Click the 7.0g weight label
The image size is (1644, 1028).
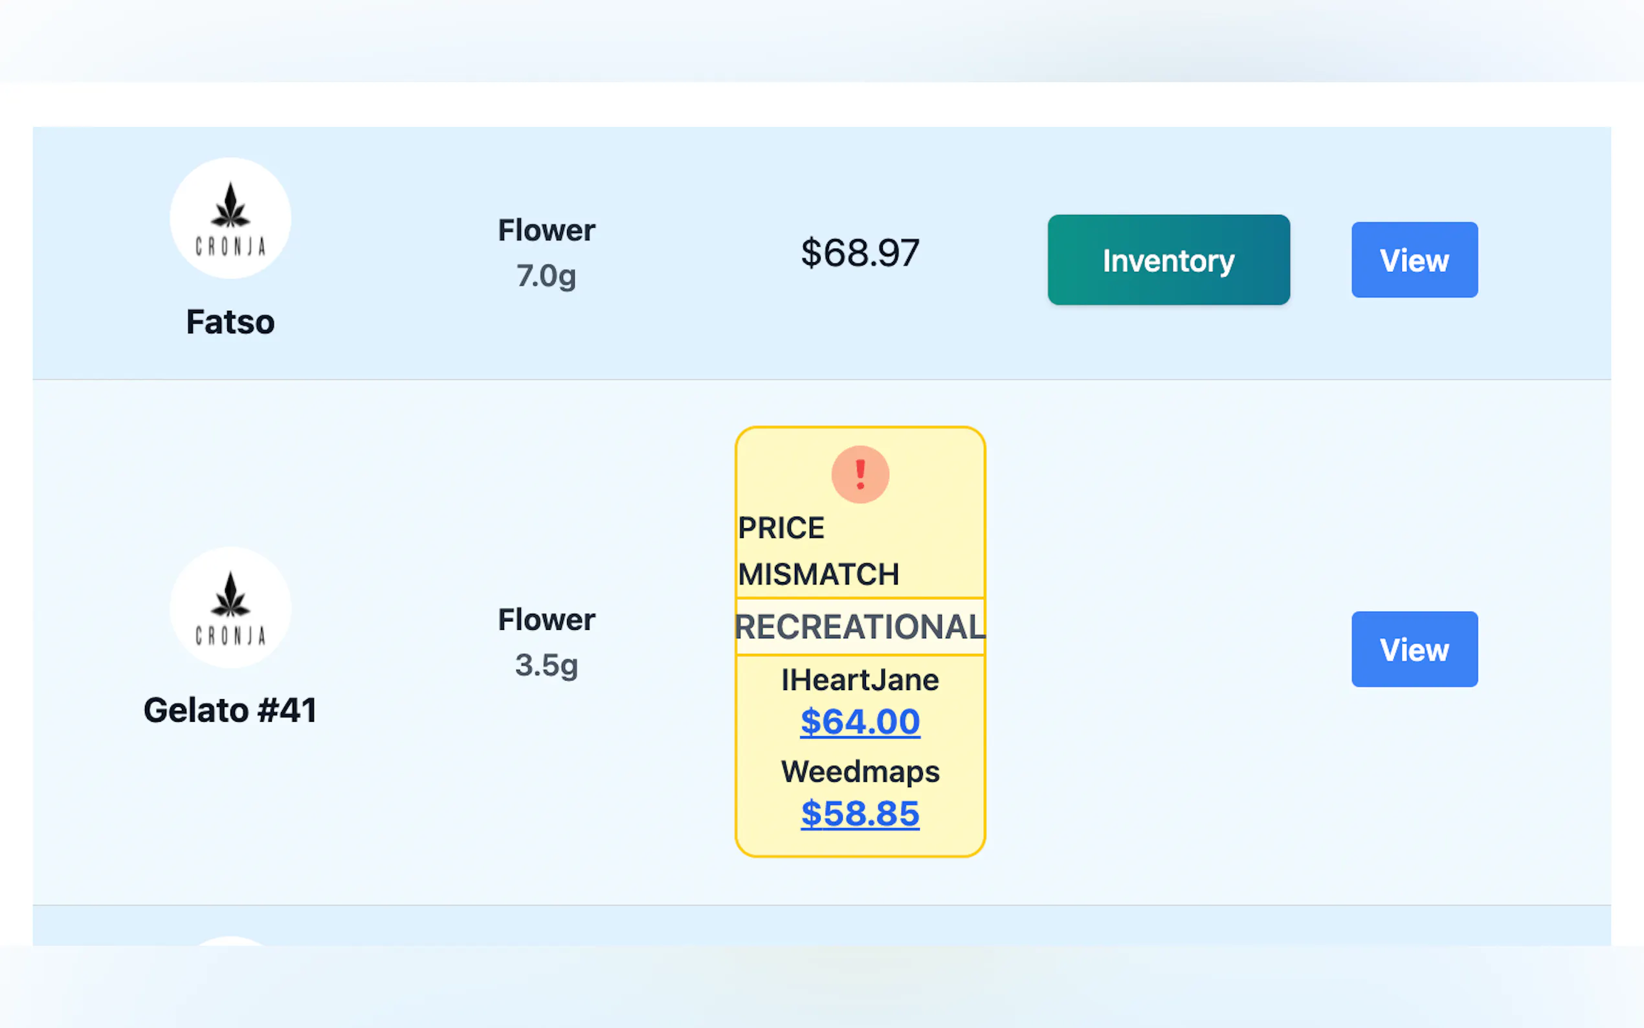tap(546, 275)
